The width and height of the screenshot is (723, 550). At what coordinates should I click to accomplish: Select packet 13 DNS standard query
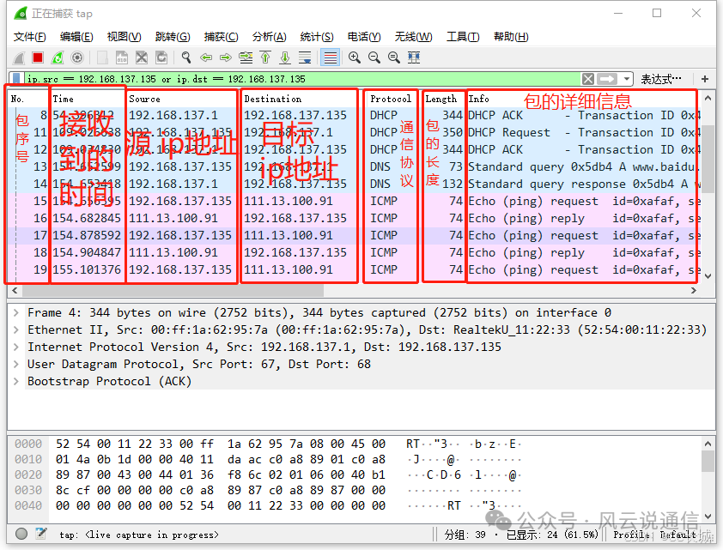click(354, 166)
